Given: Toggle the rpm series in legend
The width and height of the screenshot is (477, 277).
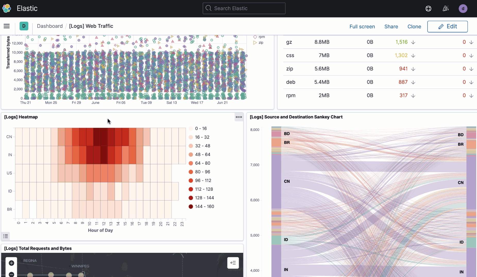Looking at the screenshot, I should tap(259, 37).
